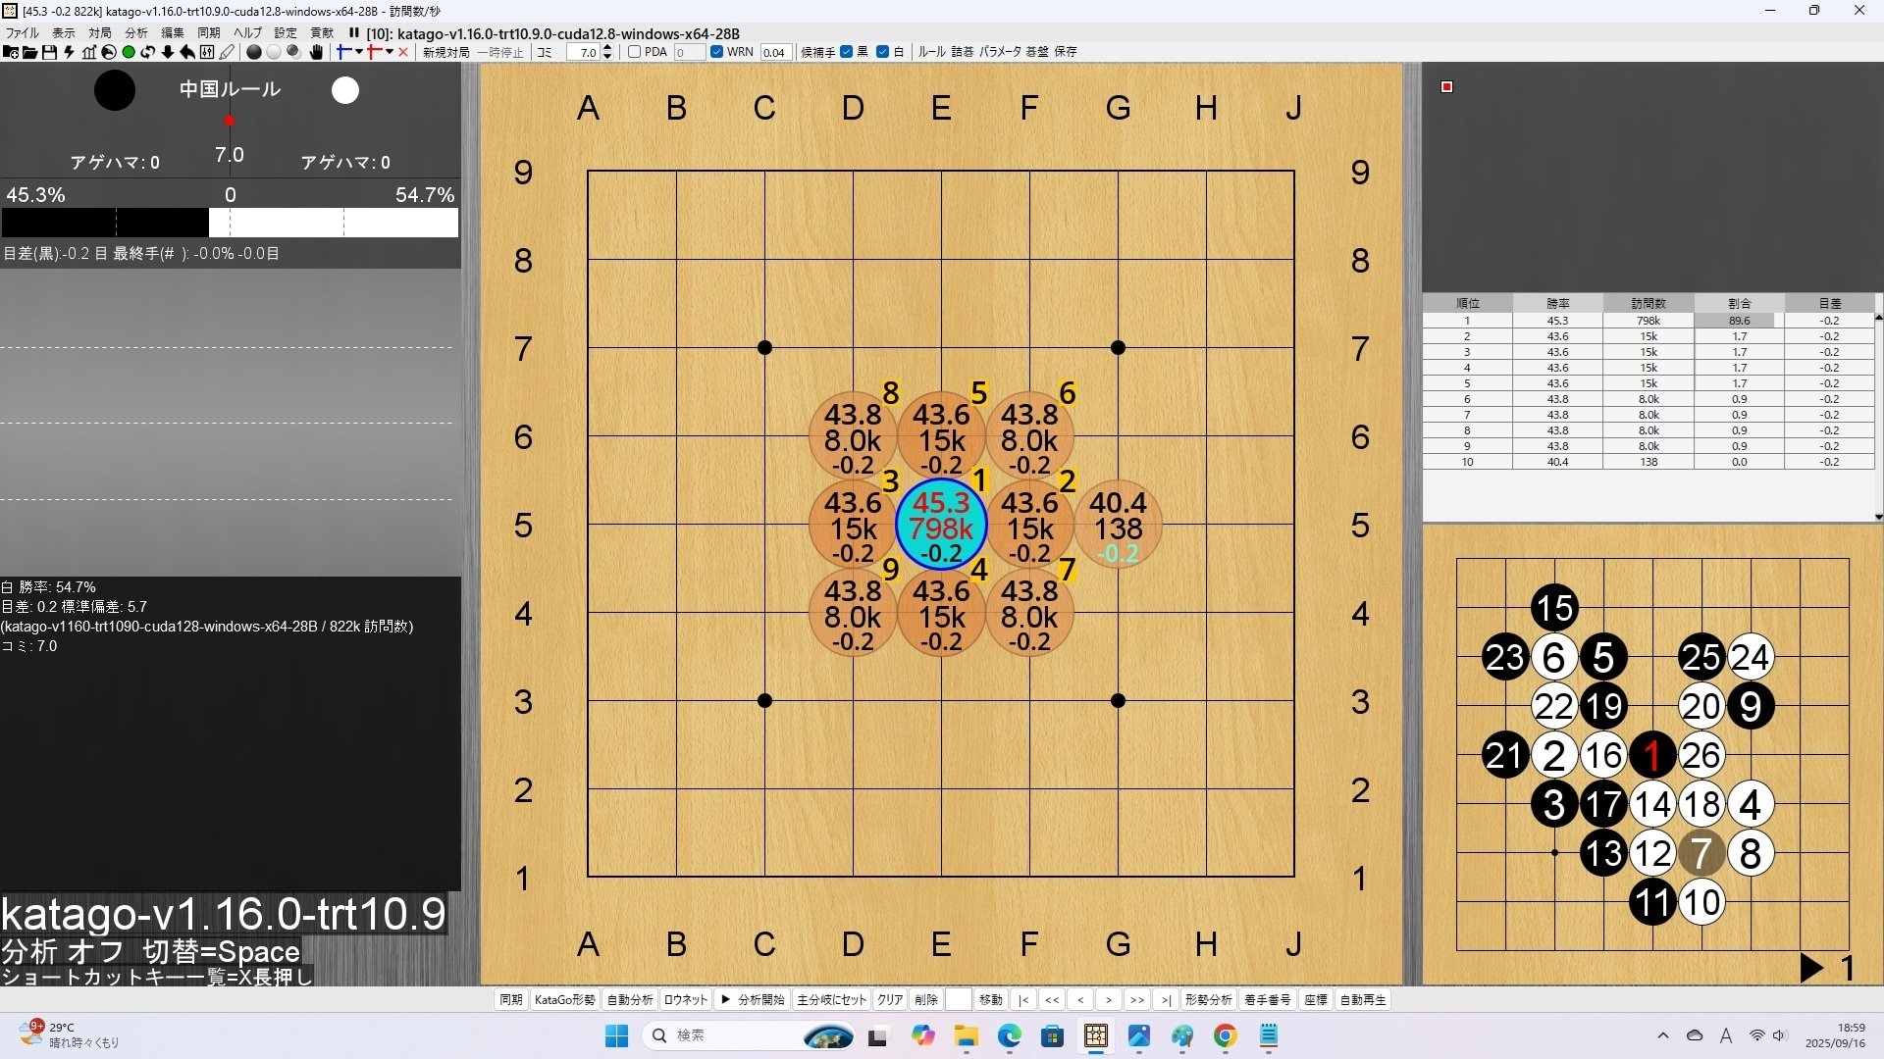
Task: Click the 分析開始 button
Action: pyautogui.click(x=753, y=1000)
